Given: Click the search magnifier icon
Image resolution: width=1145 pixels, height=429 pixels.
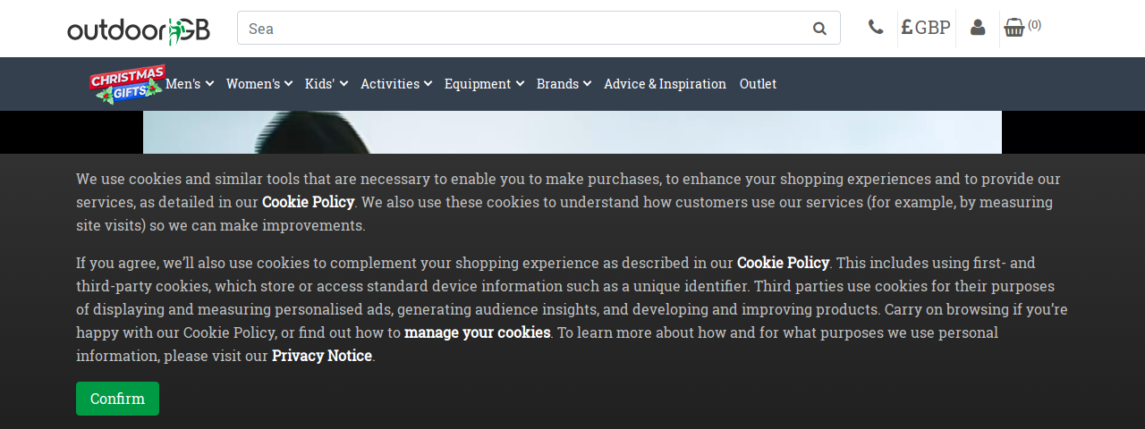Looking at the screenshot, I should [x=819, y=29].
